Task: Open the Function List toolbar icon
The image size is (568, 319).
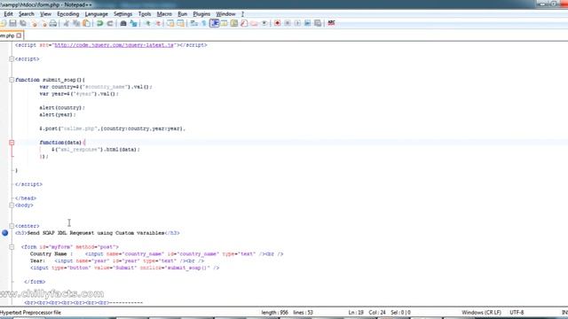Action: click(x=244, y=24)
